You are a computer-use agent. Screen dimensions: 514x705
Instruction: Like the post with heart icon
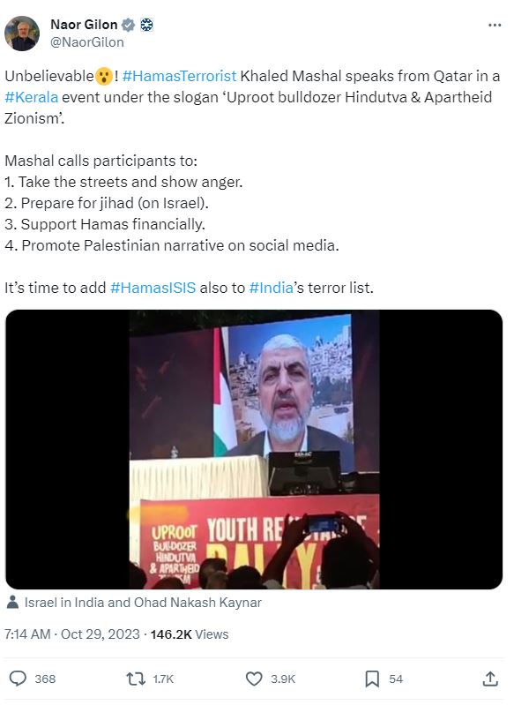pos(254,679)
